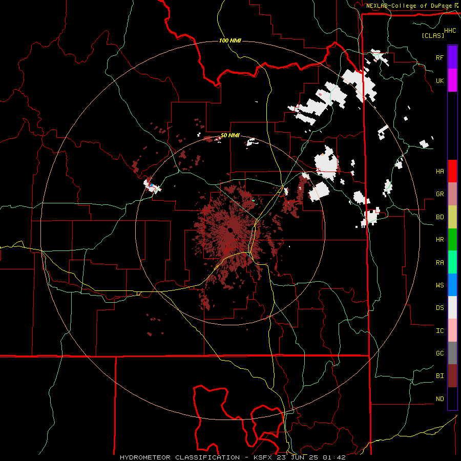
Task: Click the "HHC" product label
Action: pos(450,31)
